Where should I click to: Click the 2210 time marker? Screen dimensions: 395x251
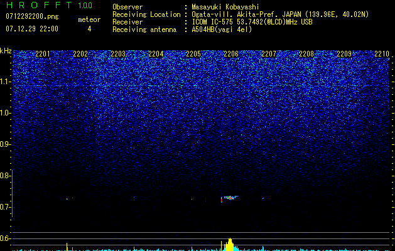(382, 54)
